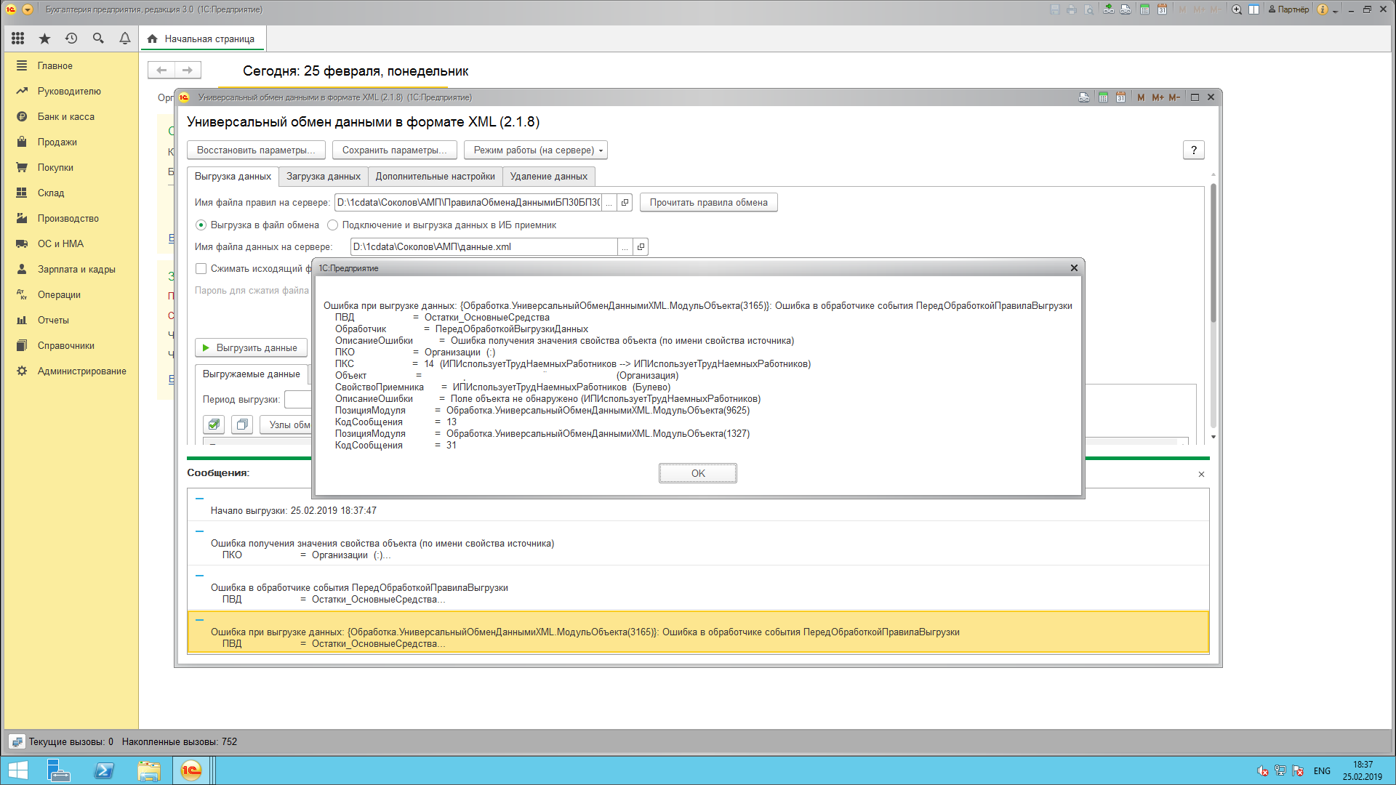
Task: Open the search magnifier in top panel
Action: (98, 39)
